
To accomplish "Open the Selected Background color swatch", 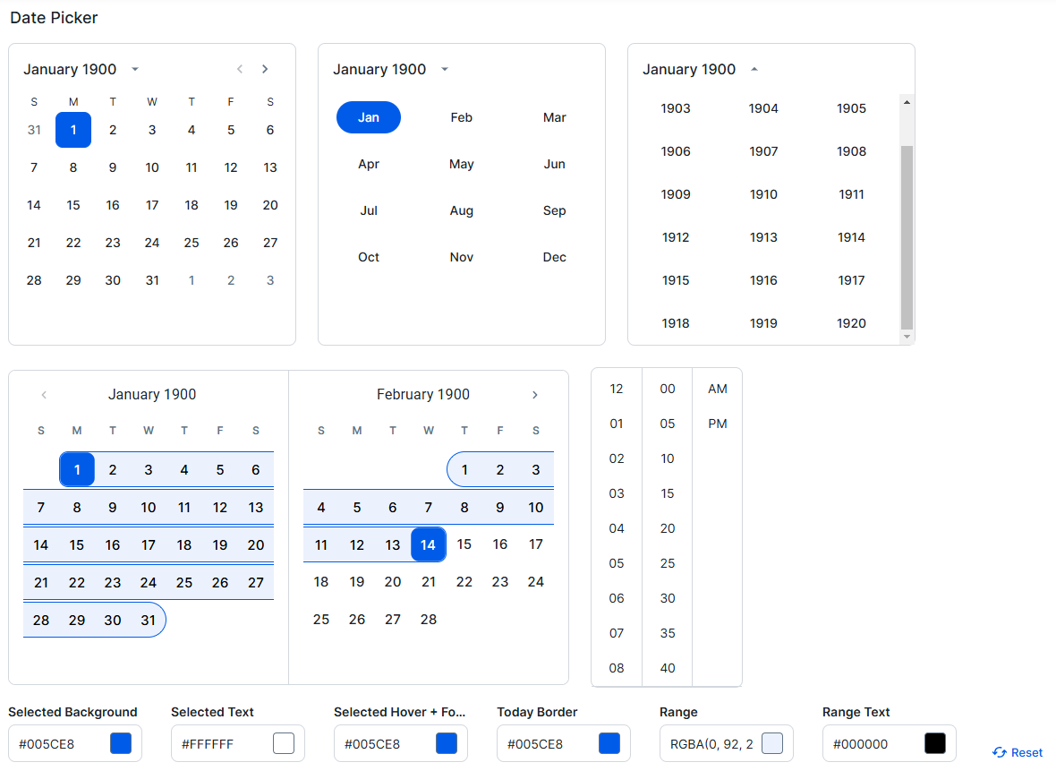I will pyautogui.click(x=120, y=742).
